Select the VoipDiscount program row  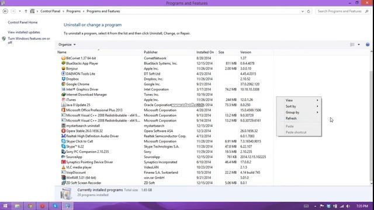[165, 173]
